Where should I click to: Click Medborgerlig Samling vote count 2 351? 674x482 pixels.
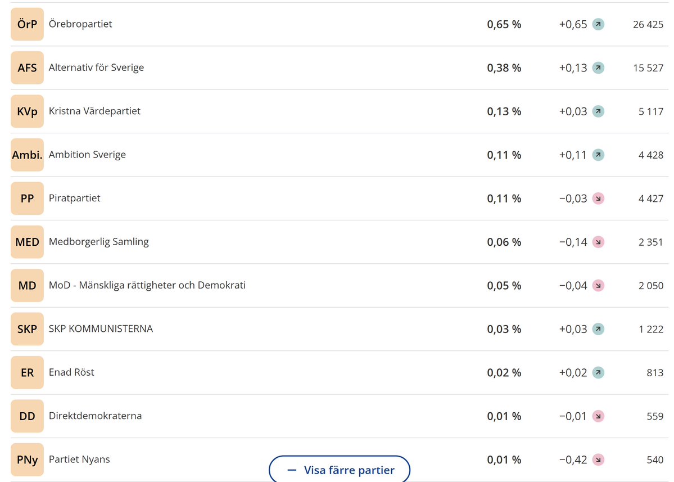pos(650,242)
